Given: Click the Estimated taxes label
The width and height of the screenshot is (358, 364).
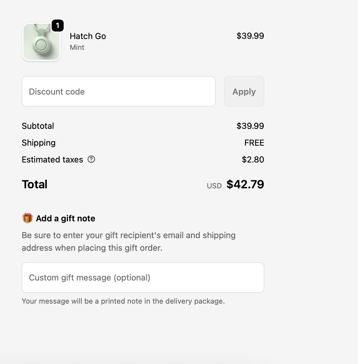Looking at the screenshot, I should coord(52,159).
